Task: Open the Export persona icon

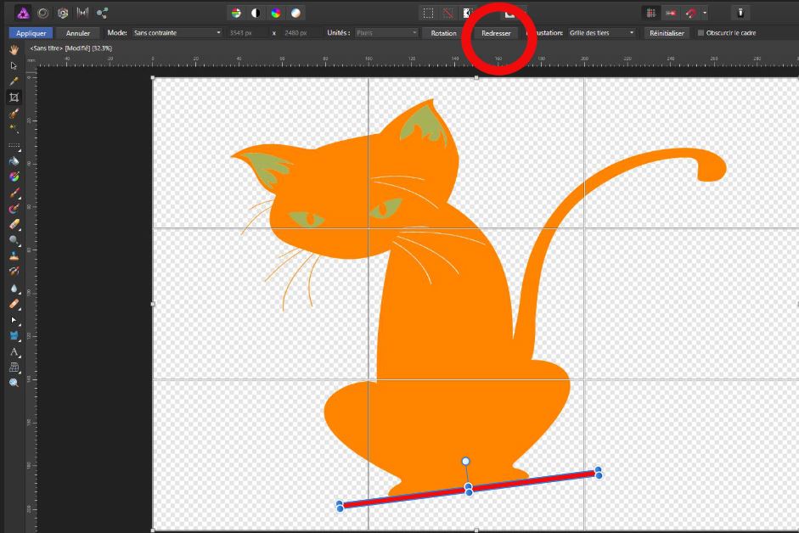Action: coord(103,13)
